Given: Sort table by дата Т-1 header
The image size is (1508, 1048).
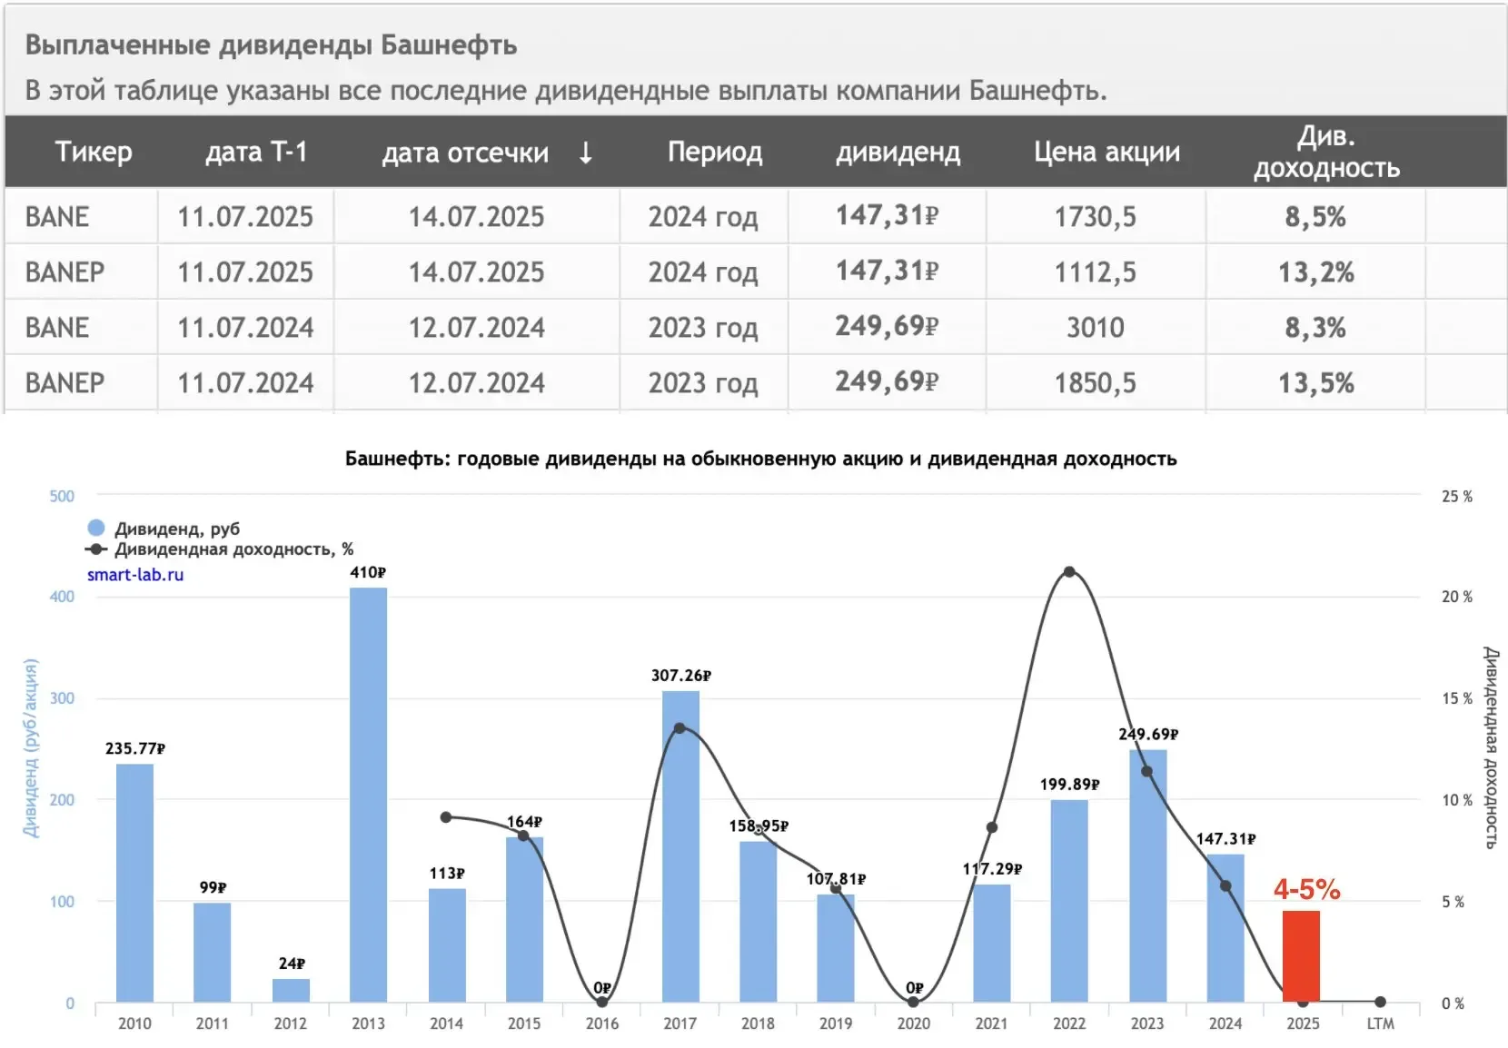Looking at the screenshot, I should coord(256,152).
